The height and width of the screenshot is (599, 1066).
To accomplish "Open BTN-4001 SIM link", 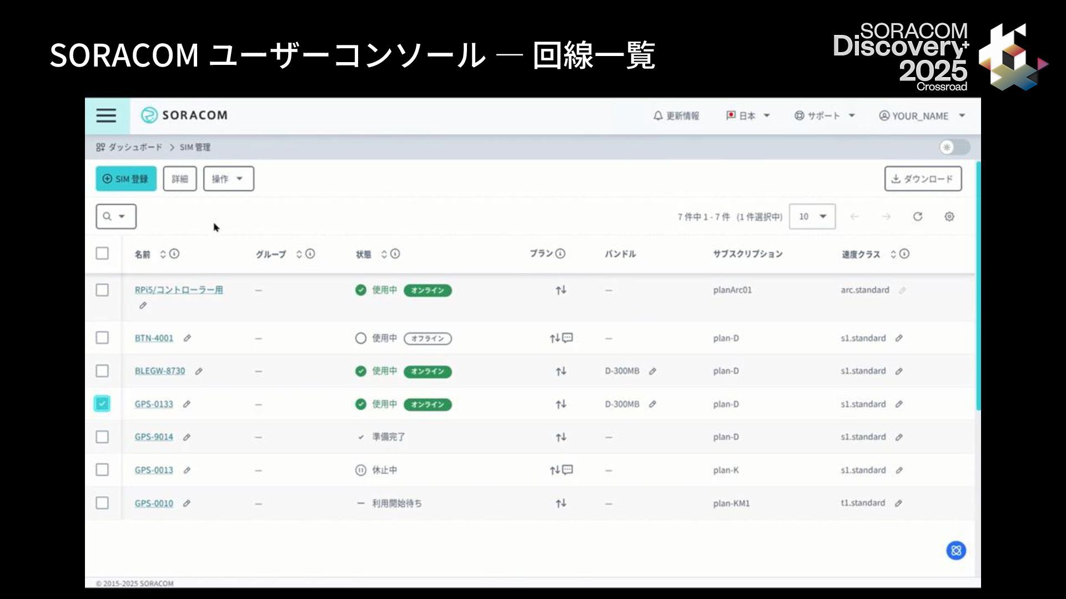I will 154,338.
